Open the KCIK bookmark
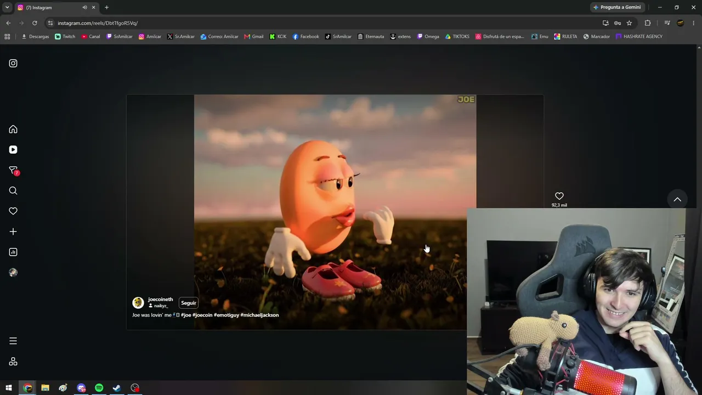 pyautogui.click(x=278, y=37)
